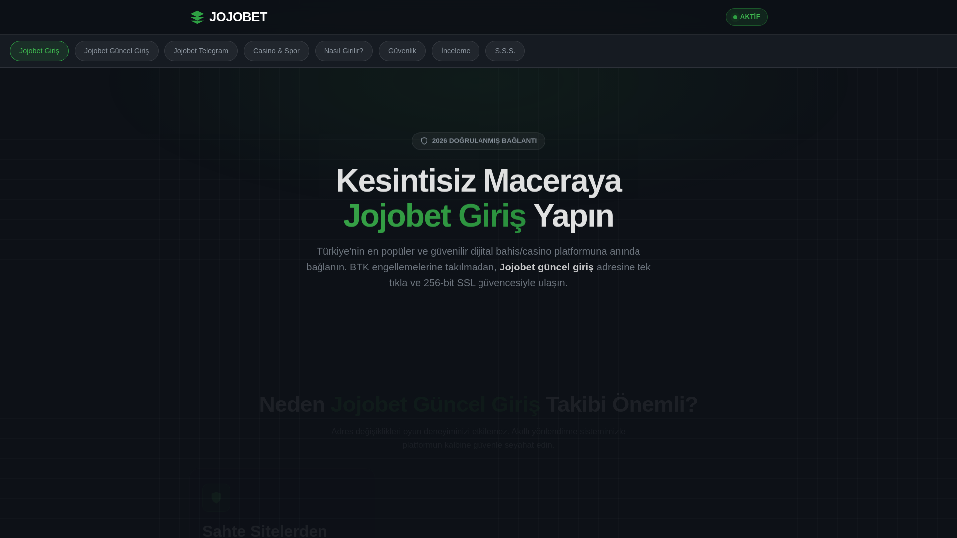Open the JOJOBET brand name link
The width and height of the screenshot is (957, 538).
[238, 17]
